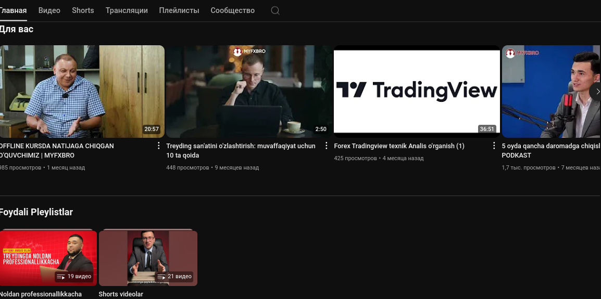Play the podcast microphone thumbnail
601x299 pixels.
(x=551, y=92)
